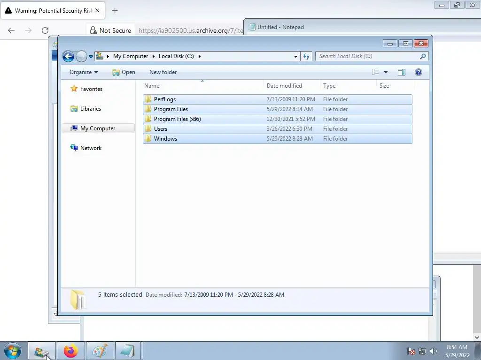The image size is (481, 360).
Task: Switch to Firefox from the taskbar
Action: [71, 351]
